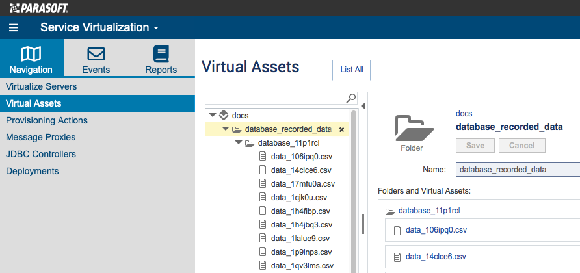Open Service Virtualization dropdown

(99, 27)
